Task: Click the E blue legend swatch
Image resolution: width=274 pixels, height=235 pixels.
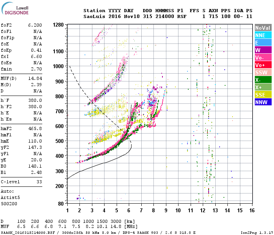Action: click(263, 43)
